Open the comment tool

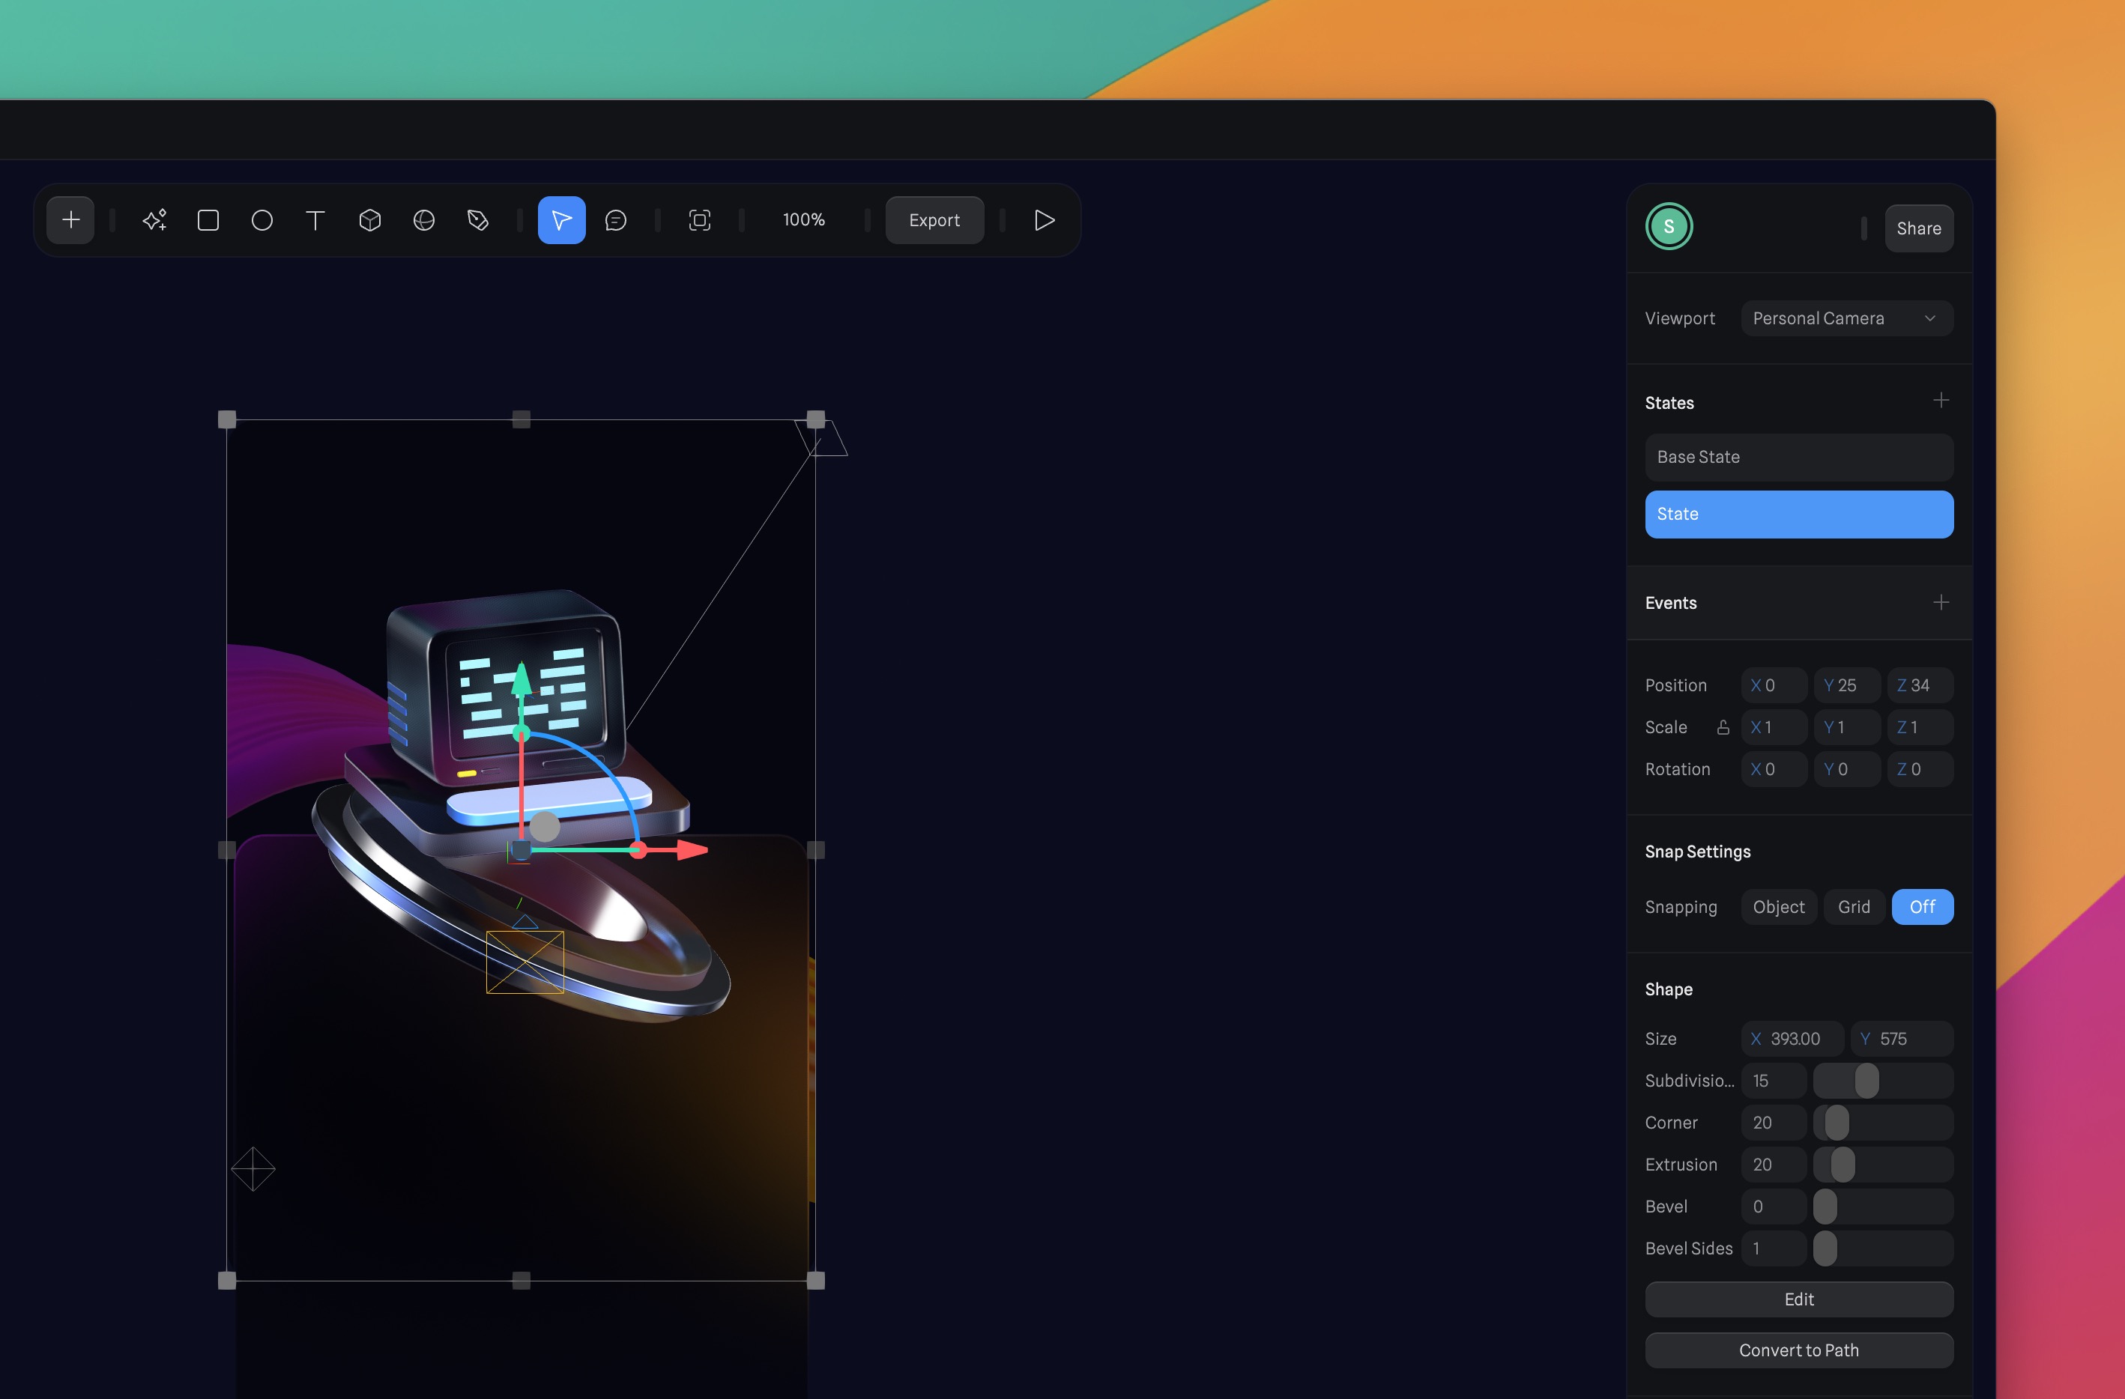pyautogui.click(x=615, y=219)
